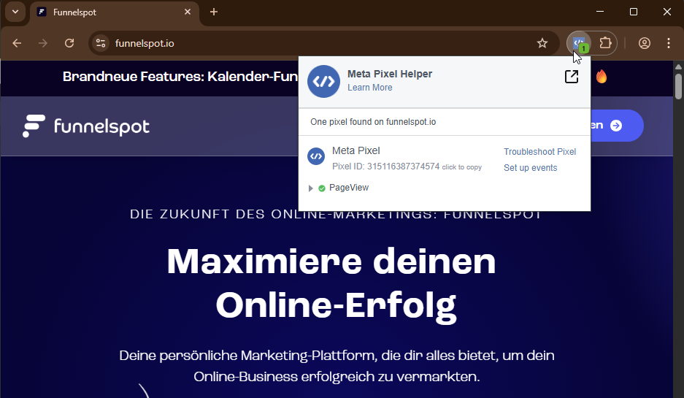Click the 'Meta Pixel' entry title
684x398 pixels.
pos(356,150)
